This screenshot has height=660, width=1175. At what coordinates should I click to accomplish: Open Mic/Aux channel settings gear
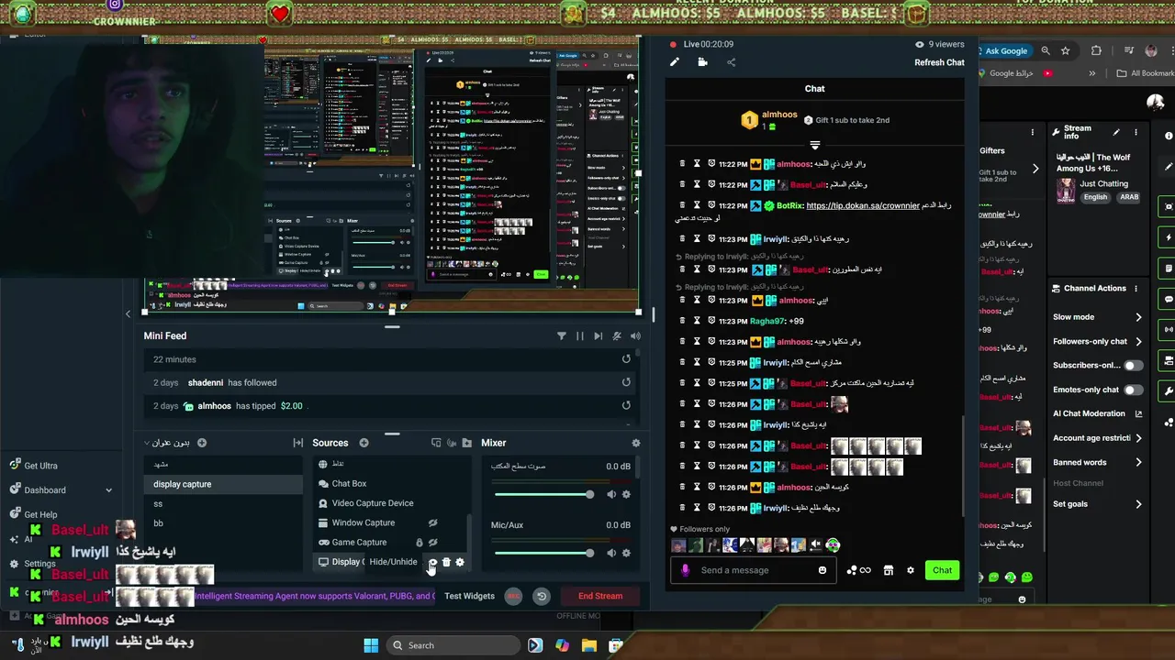coord(626,553)
